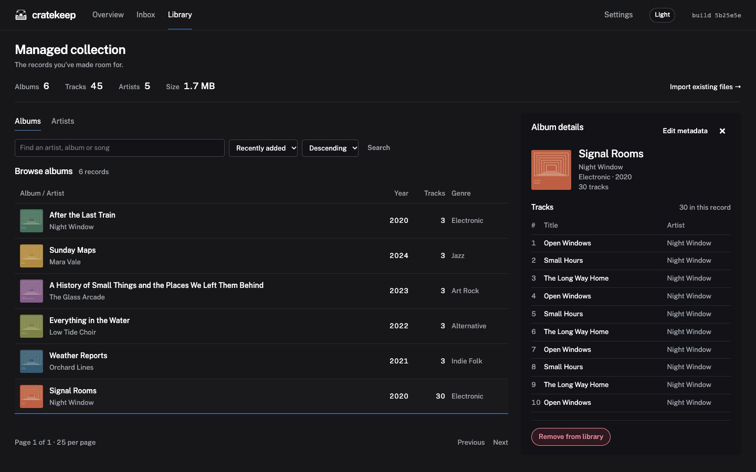This screenshot has width=756, height=472.
Task: Go to the Previous page
Action: coord(471,443)
